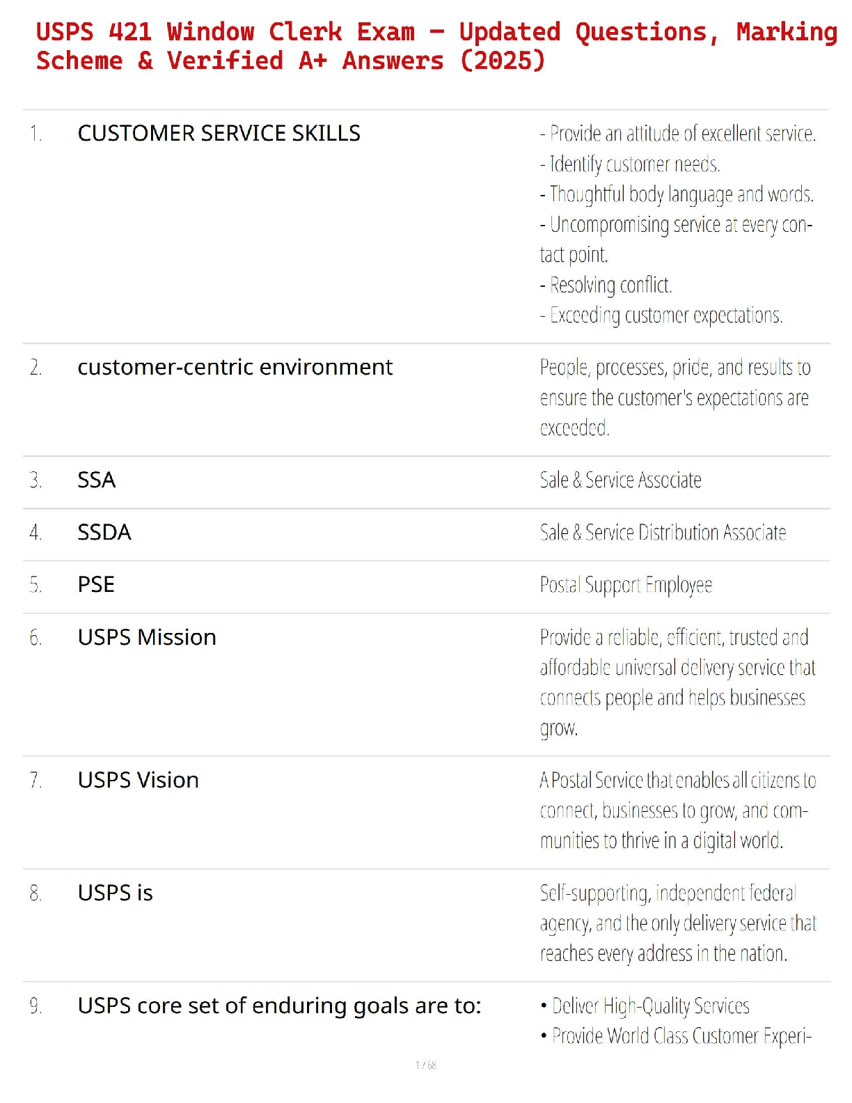Image resolution: width=852 pixels, height=1103 pixels.
Task: Click 'Exceeding customer expectations' line
Action: pos(661,315)
